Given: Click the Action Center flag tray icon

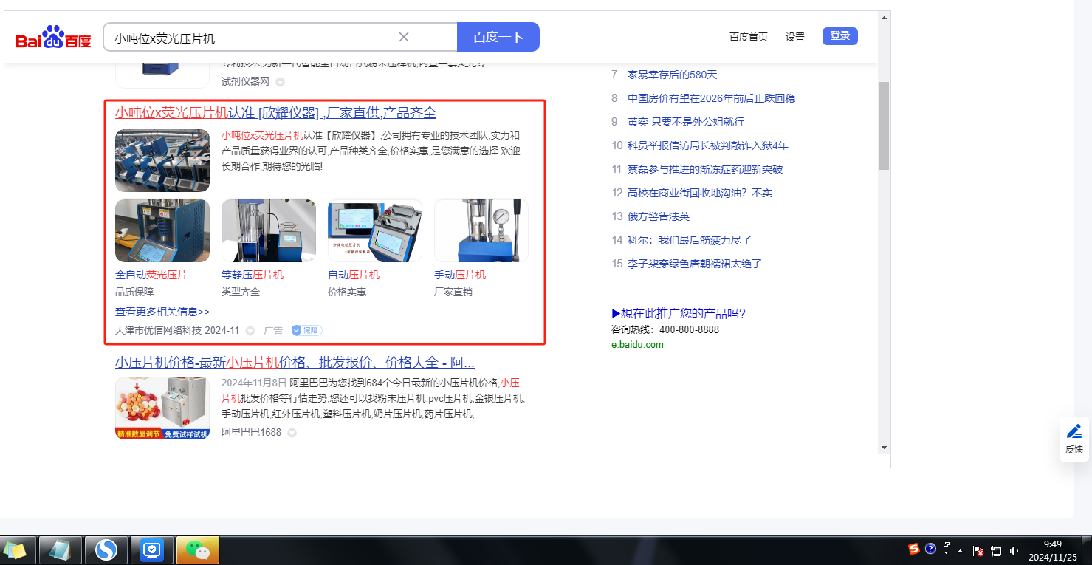Looking at the screenshot, I should click(978, 551).
